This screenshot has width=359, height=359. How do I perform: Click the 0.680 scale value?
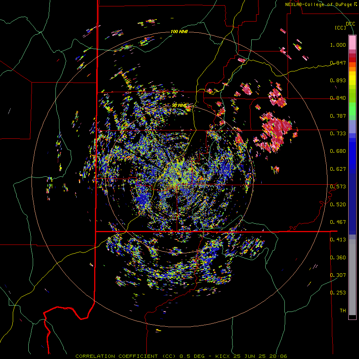click(338, 151)
